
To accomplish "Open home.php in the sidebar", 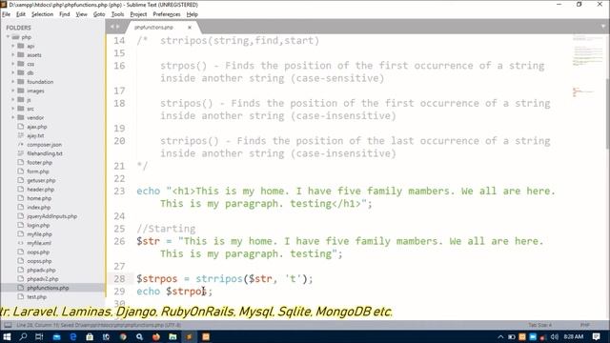I will [39, 198].
